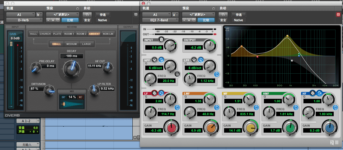
Task: Open insert slot 'b' dropdown in D-Verb
Action: coord(39,15)
